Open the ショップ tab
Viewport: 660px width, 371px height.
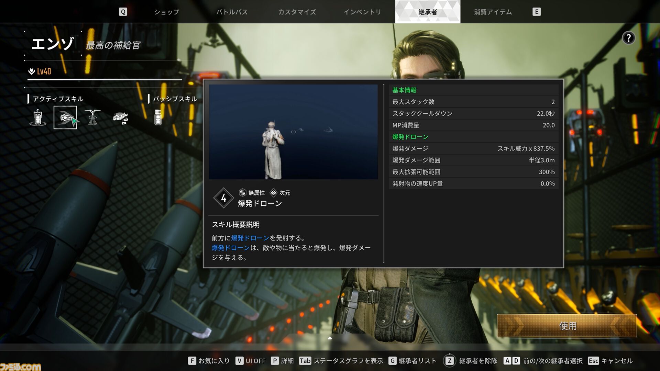click(x=166, y=12)
